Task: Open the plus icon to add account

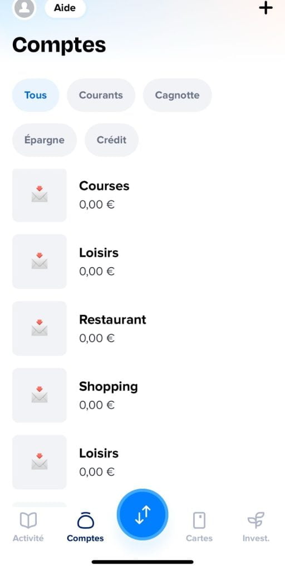Action: pos(266,8)
